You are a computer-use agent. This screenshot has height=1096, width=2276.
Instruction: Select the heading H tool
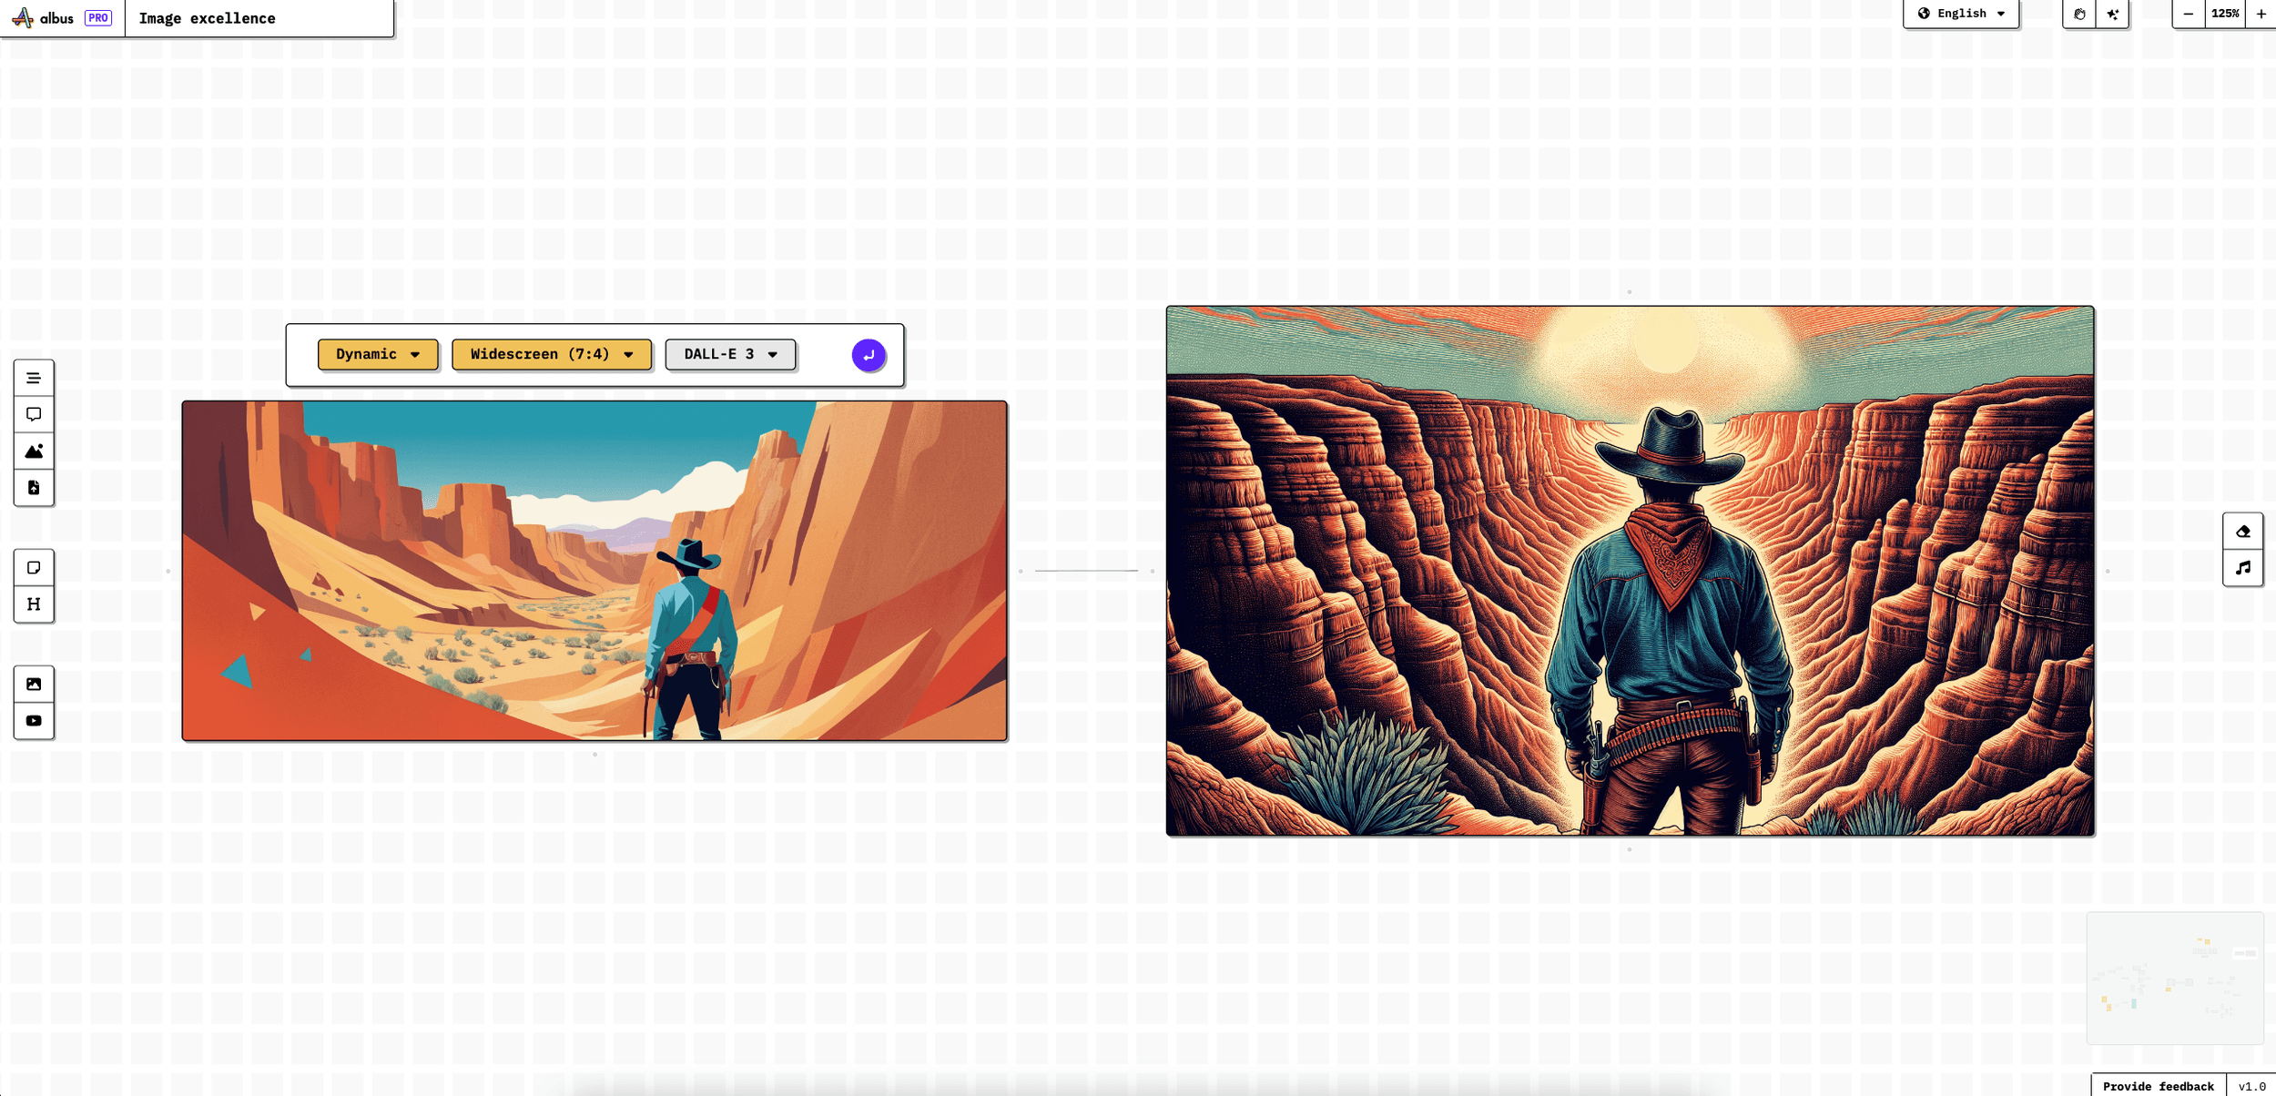pyautogui.click(x=34, y=604)
